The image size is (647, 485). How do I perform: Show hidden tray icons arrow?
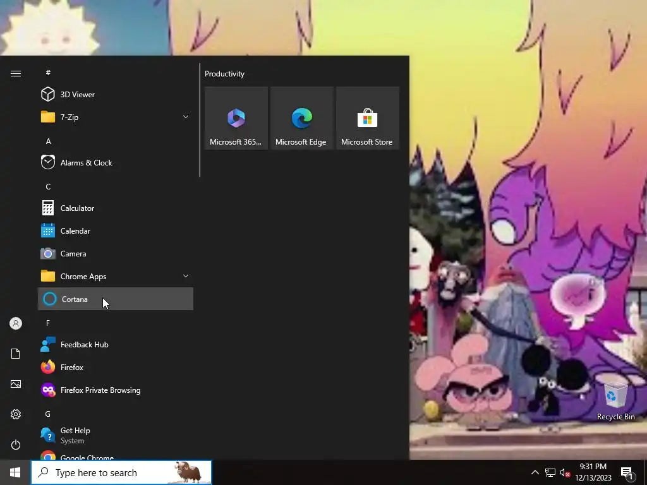(x=535, y=472)
